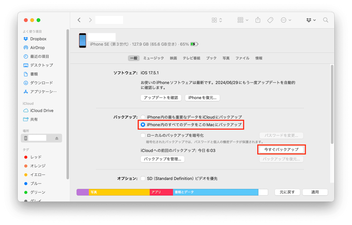Go forward with the right chevron
The image size is (352, 225).
90,20
